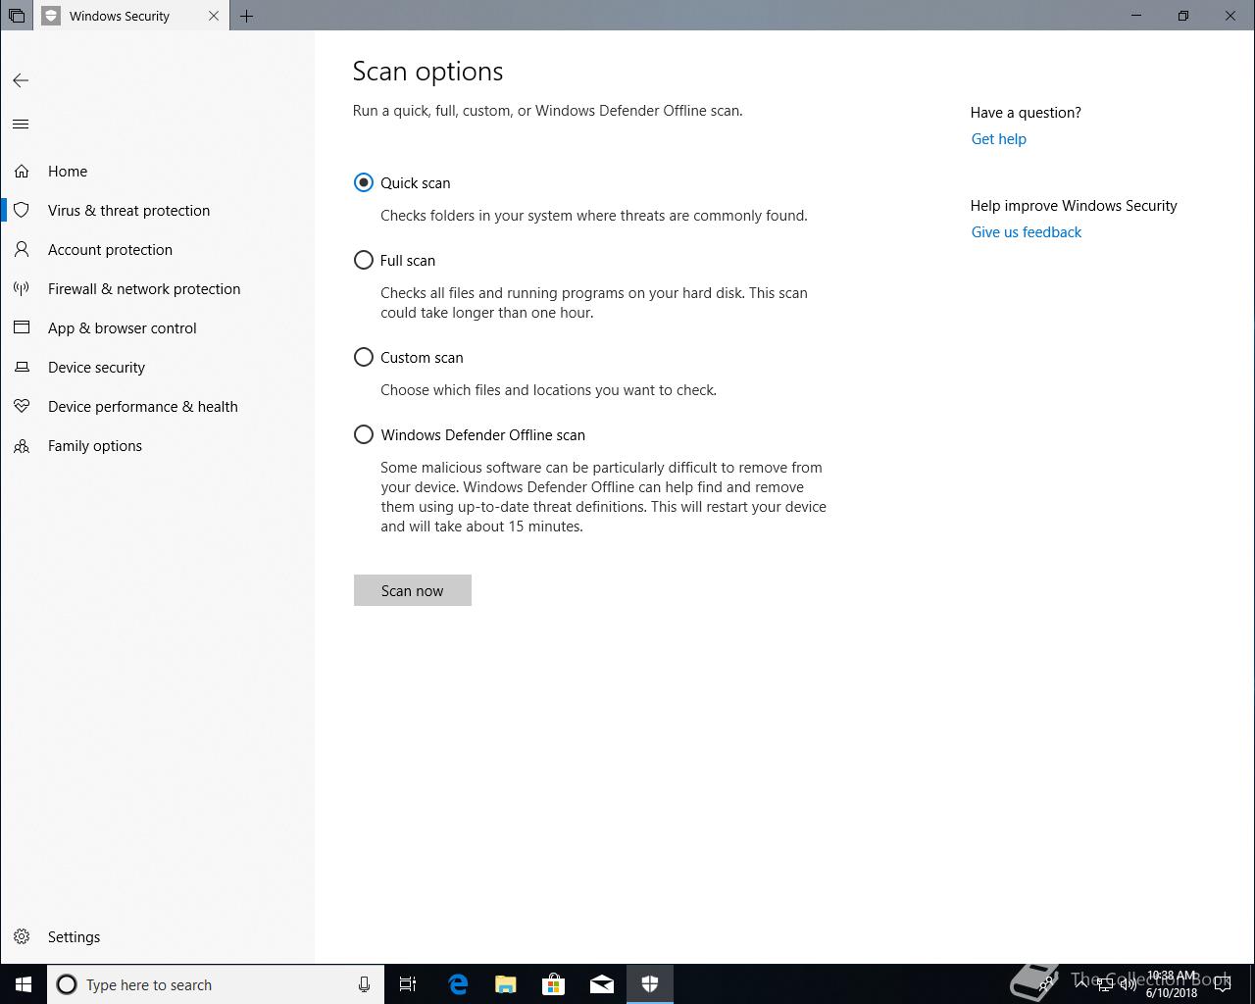Click the Windows Security taskbar icon
1255x1004 pixels.
pyautogui.click(x=649, y=984)
